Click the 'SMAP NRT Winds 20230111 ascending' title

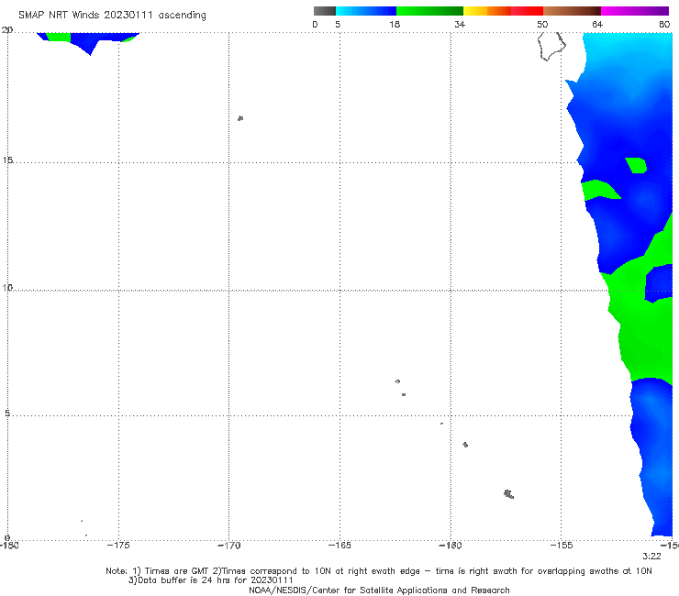click(112, 16)
